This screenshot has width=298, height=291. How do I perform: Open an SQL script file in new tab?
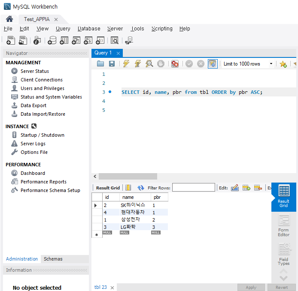click(23, 40)
